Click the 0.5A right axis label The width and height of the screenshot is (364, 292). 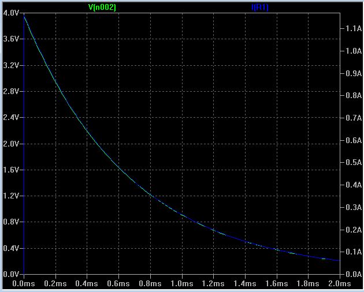pos(354,162)
